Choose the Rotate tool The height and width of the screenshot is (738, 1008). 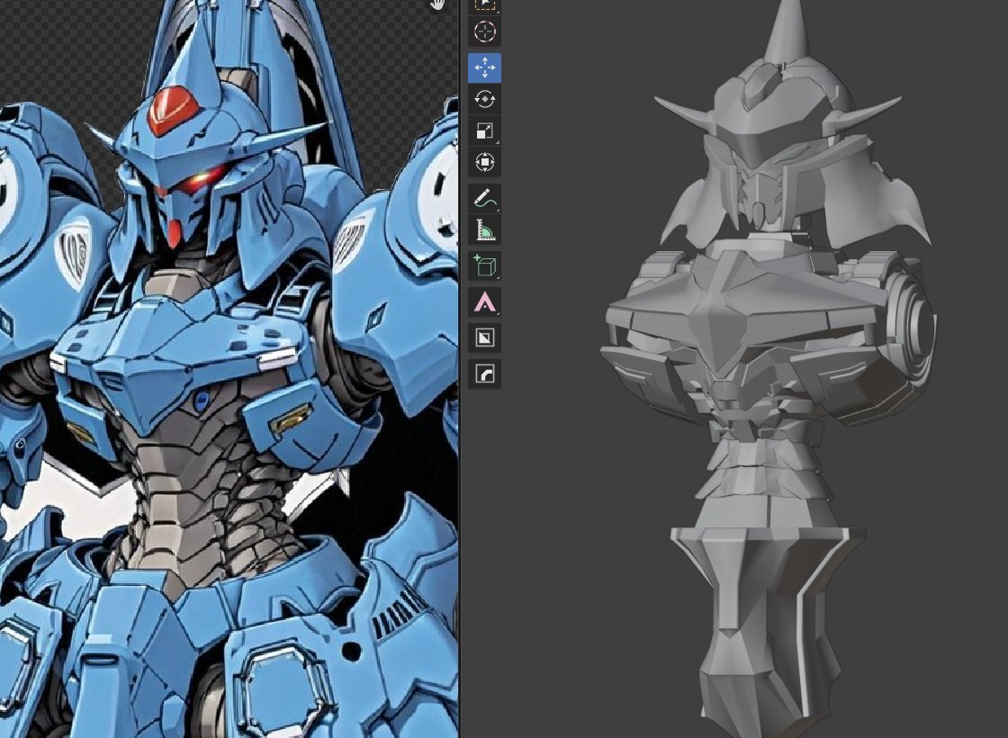[485, 99]
